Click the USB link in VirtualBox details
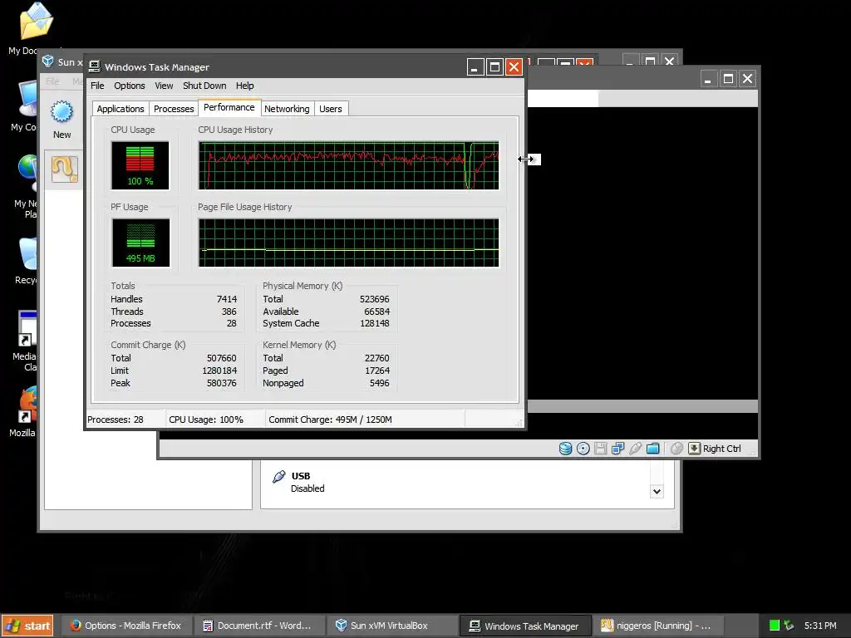Screen dimensions: 851x638 301,476
